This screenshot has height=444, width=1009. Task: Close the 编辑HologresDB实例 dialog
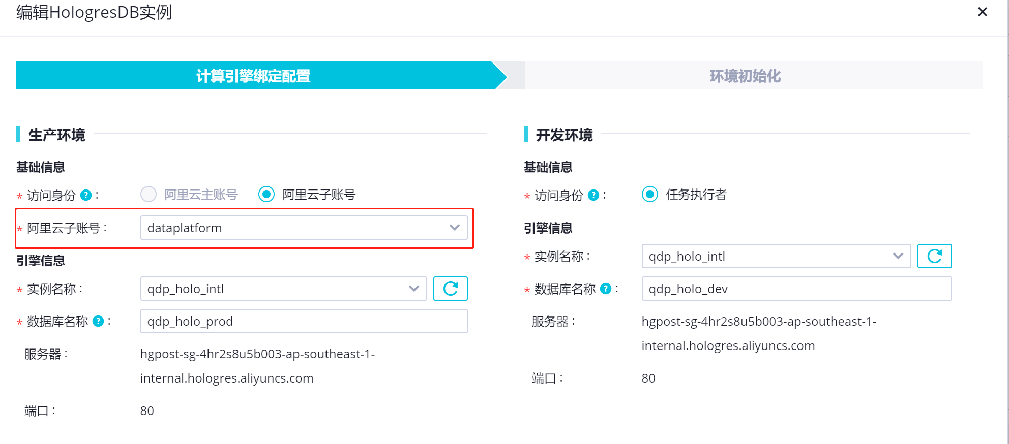click(982, 12)
